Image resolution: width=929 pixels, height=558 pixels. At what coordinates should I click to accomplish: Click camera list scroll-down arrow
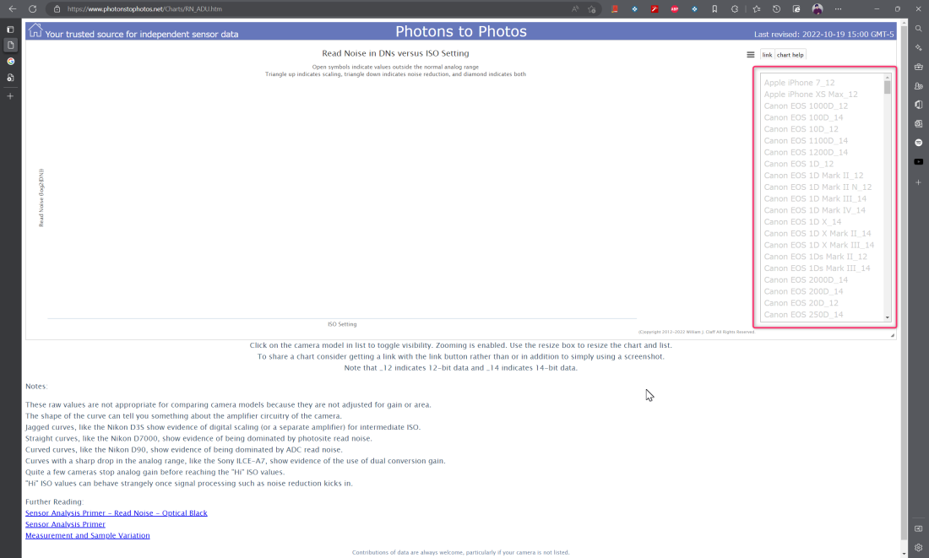click(x=887, y=317)
